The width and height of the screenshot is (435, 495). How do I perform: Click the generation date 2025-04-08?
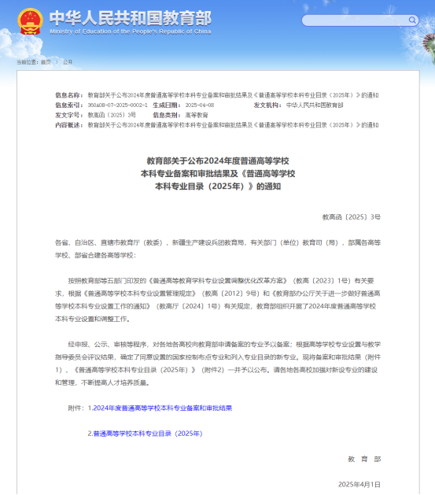click(199, 105)
